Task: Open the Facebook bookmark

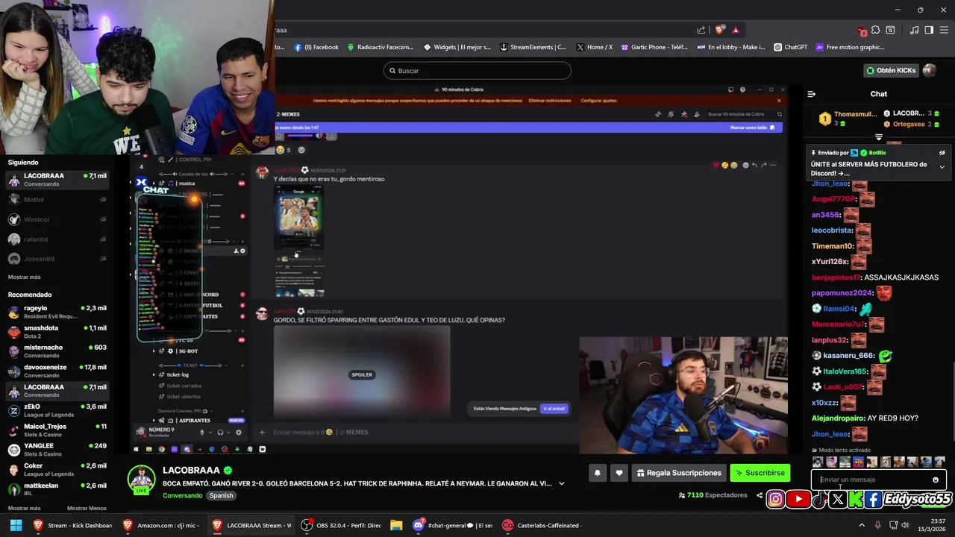Action: pyautogui.click(x=316, y=47)
